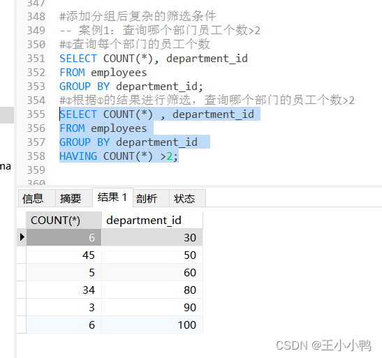Click the row selector beside department 100

(22, 325)
